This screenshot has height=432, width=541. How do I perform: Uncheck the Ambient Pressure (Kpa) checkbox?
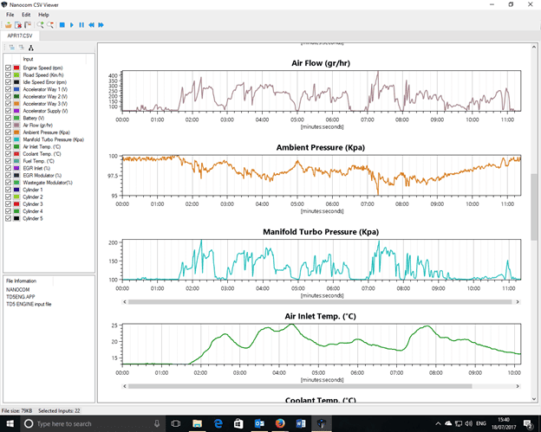[9, 132]
